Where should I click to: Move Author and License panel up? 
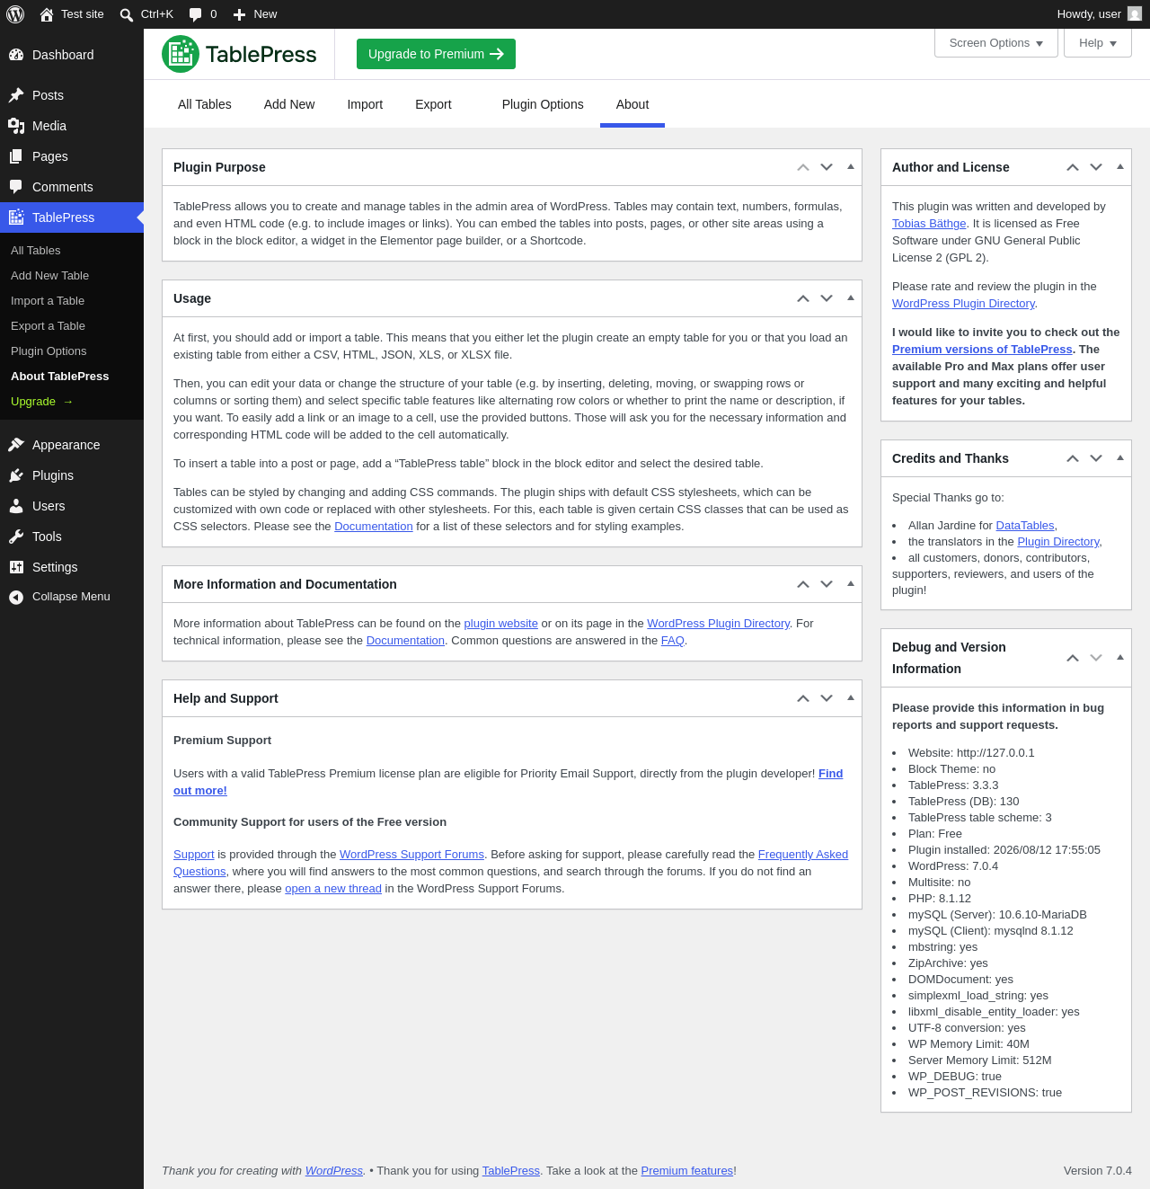pos(1073,167)
